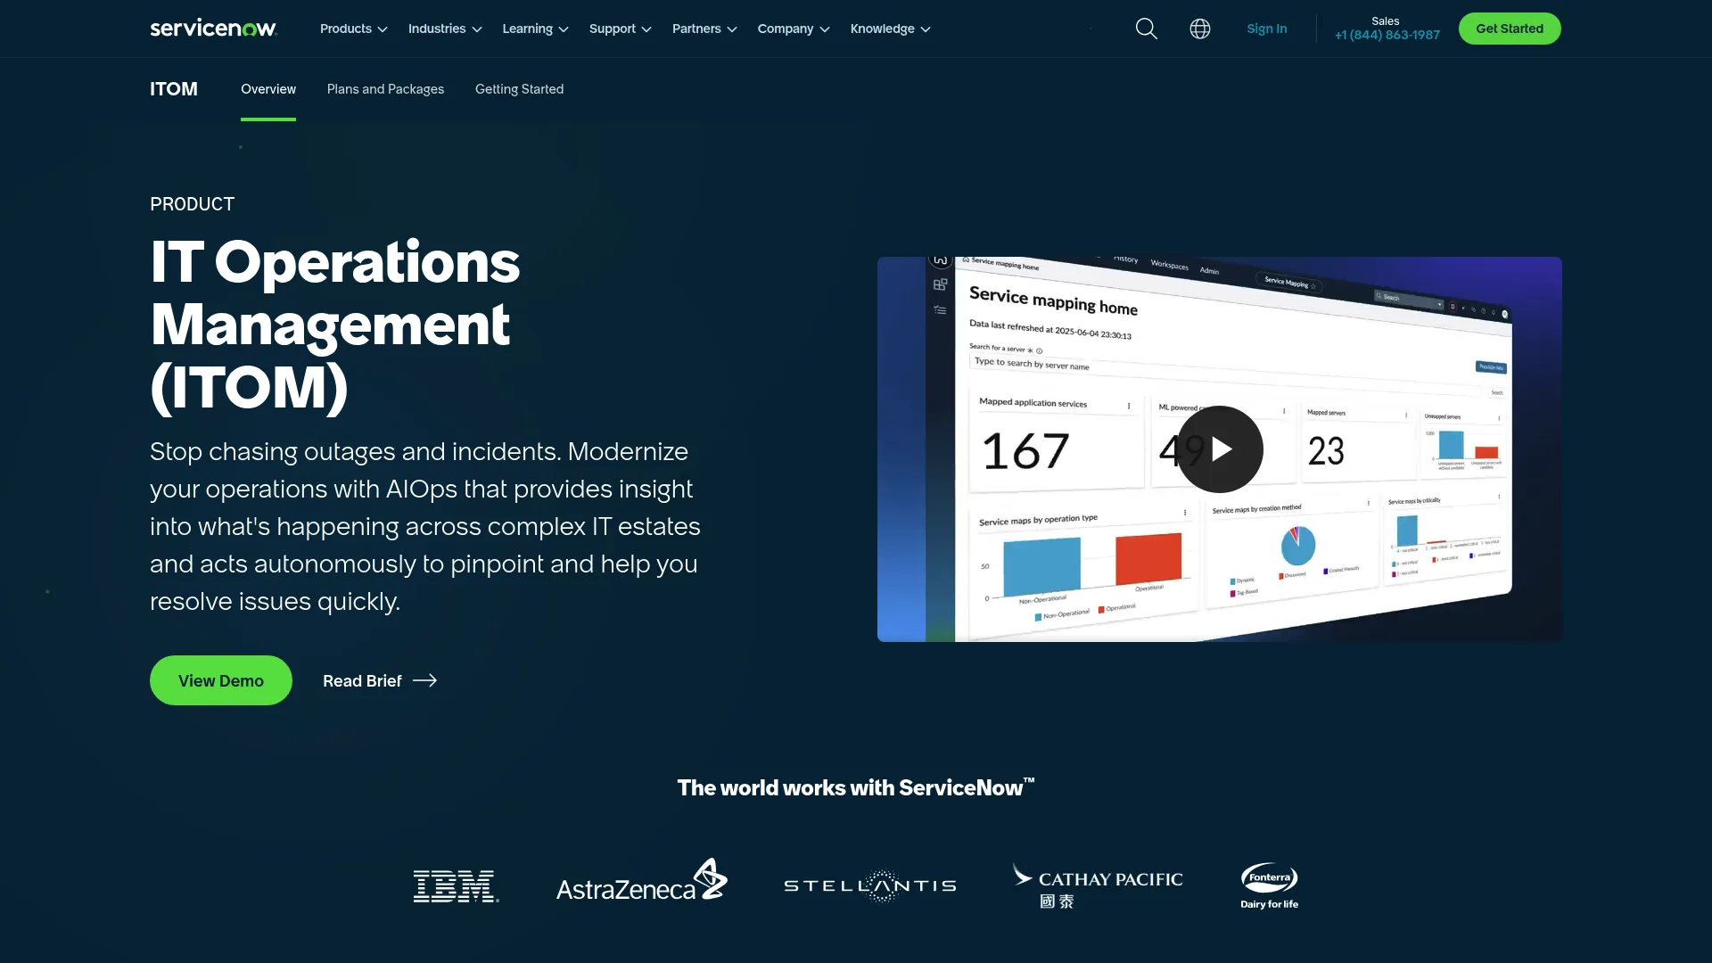The width and height of the screenshot is (1712, 963).
Task: Select the Overview tab
Action: point(268,89)
